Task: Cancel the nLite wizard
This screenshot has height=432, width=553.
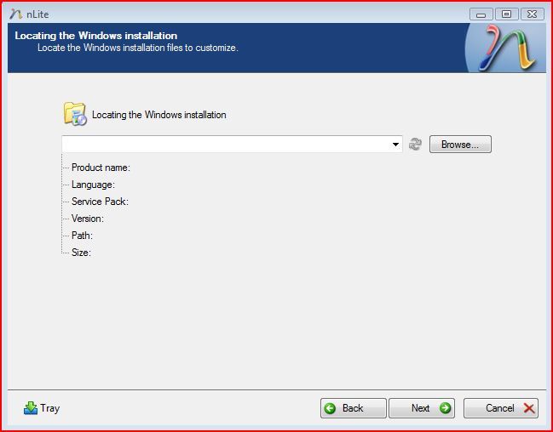Action: click(501, 408)
